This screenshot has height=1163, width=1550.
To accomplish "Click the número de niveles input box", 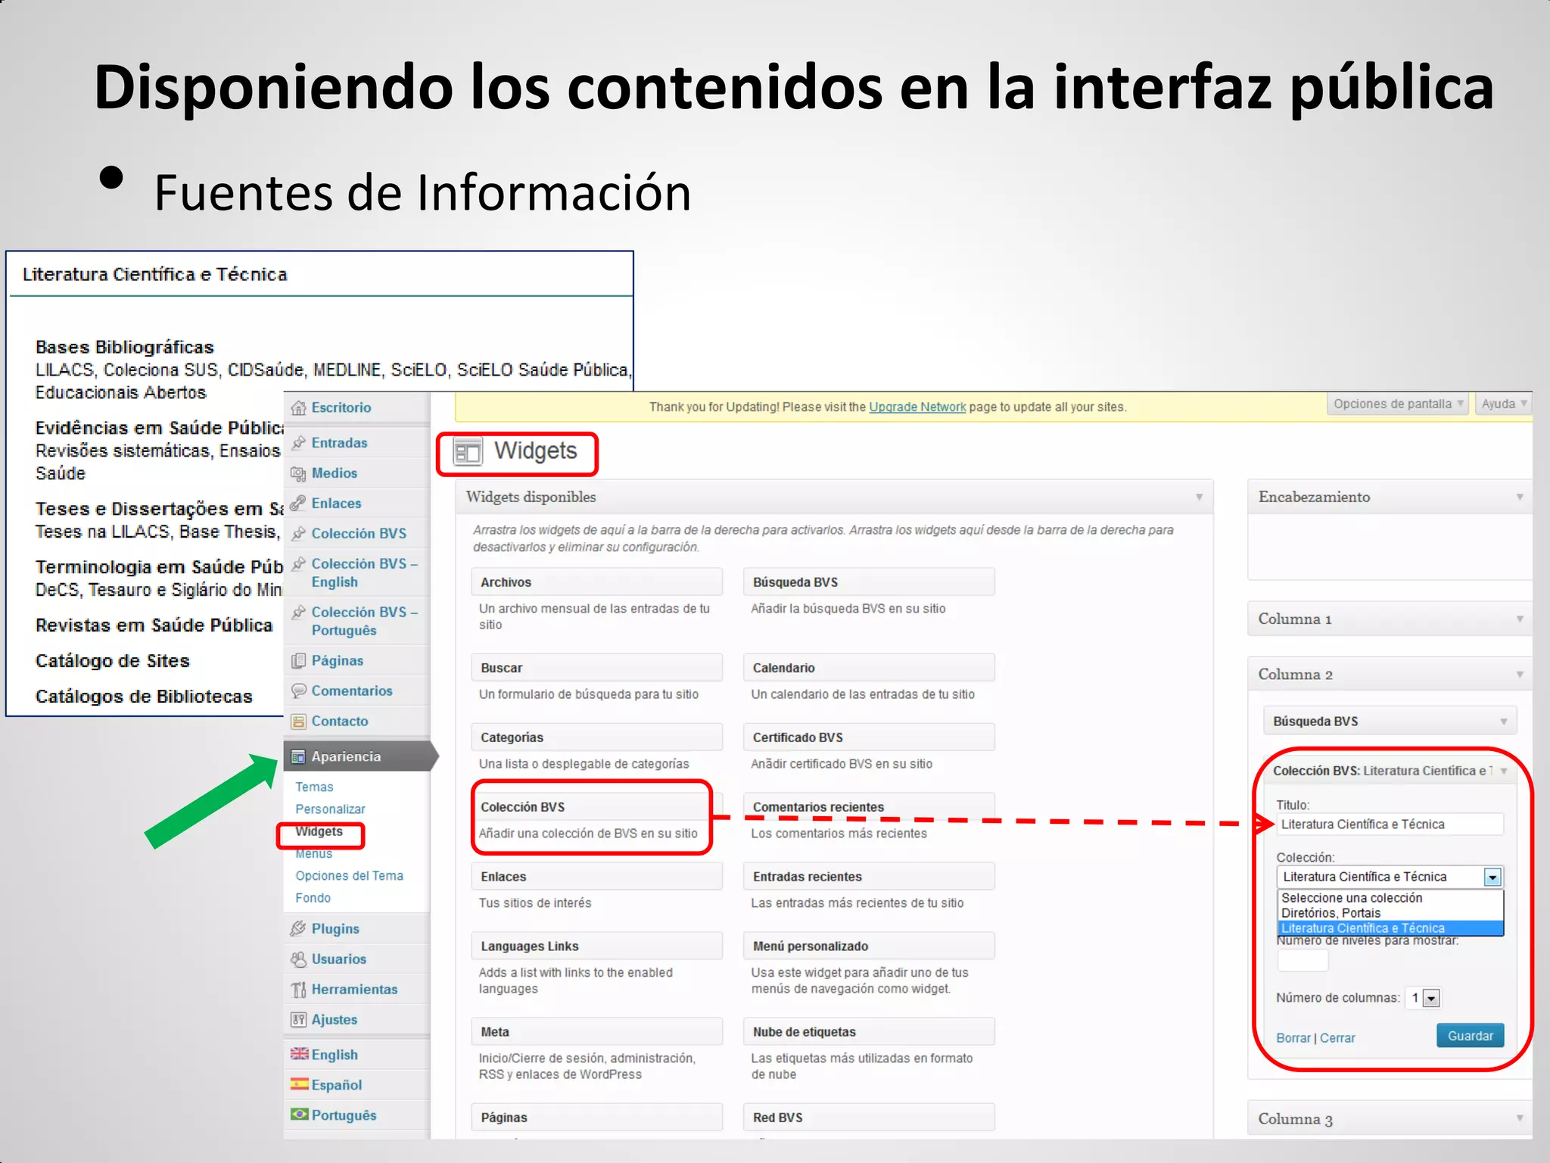I will [1303, 959].
